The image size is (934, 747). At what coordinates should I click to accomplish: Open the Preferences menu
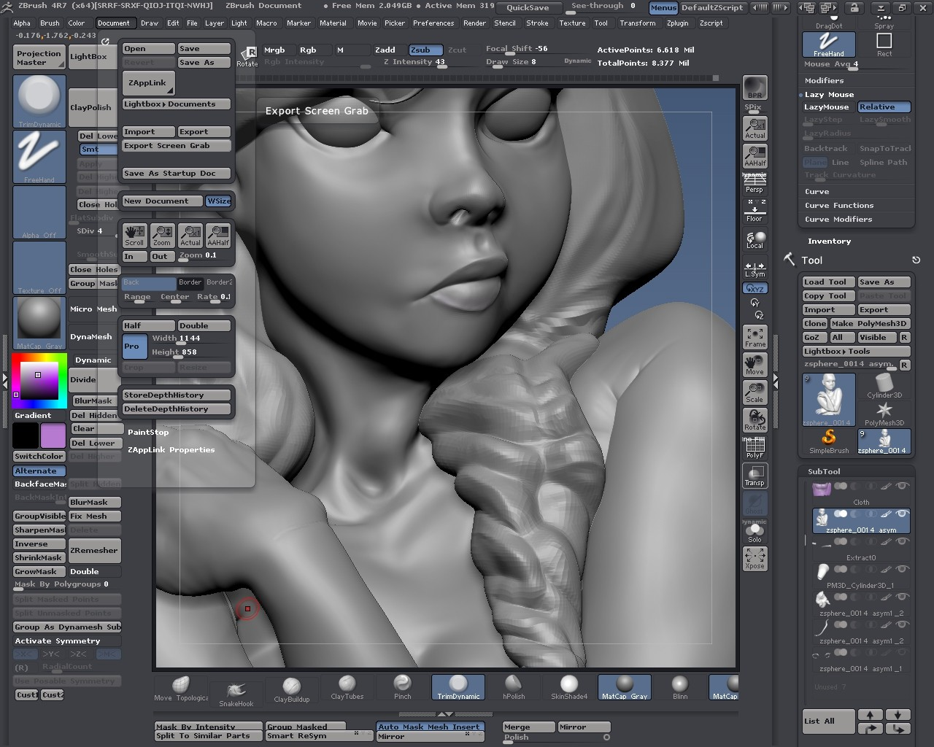(433, 23)
